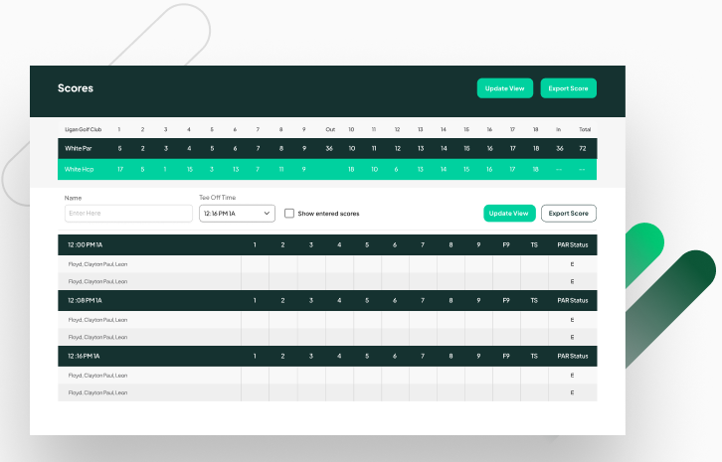722x462 pixels.
Task: Click TS column in 12:00 PM 1A header
Action: [x=534, y=245]
